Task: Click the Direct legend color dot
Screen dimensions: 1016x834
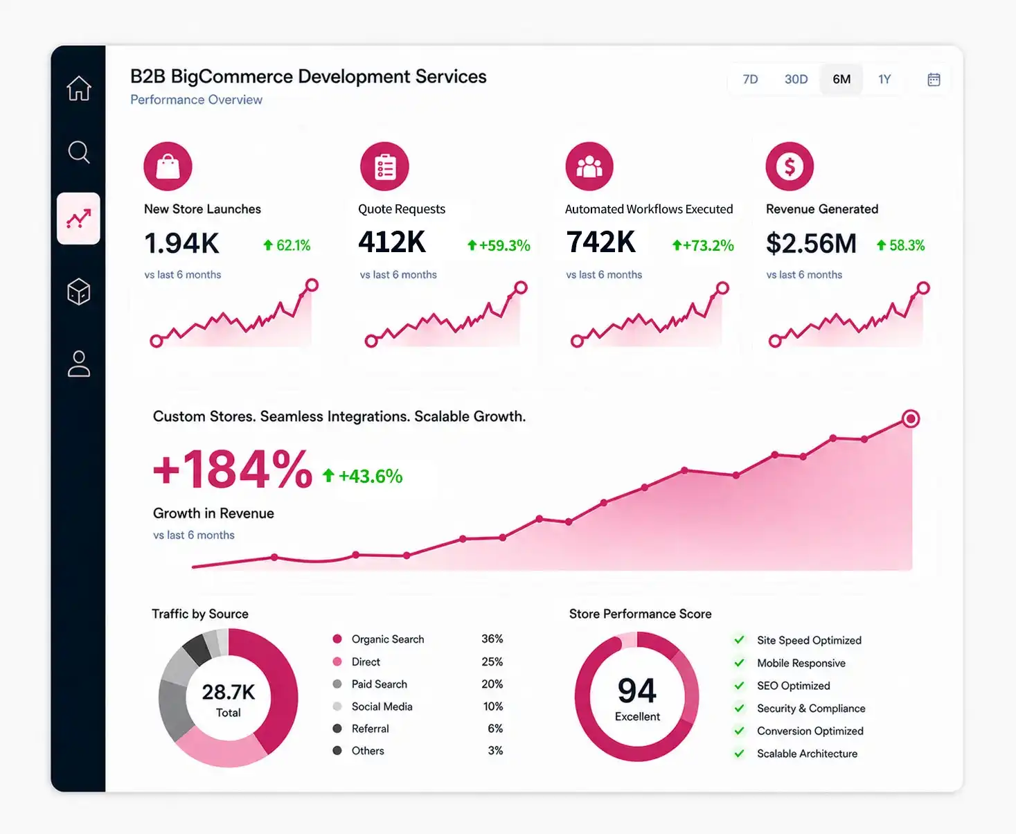Action: tap(337, 662)
